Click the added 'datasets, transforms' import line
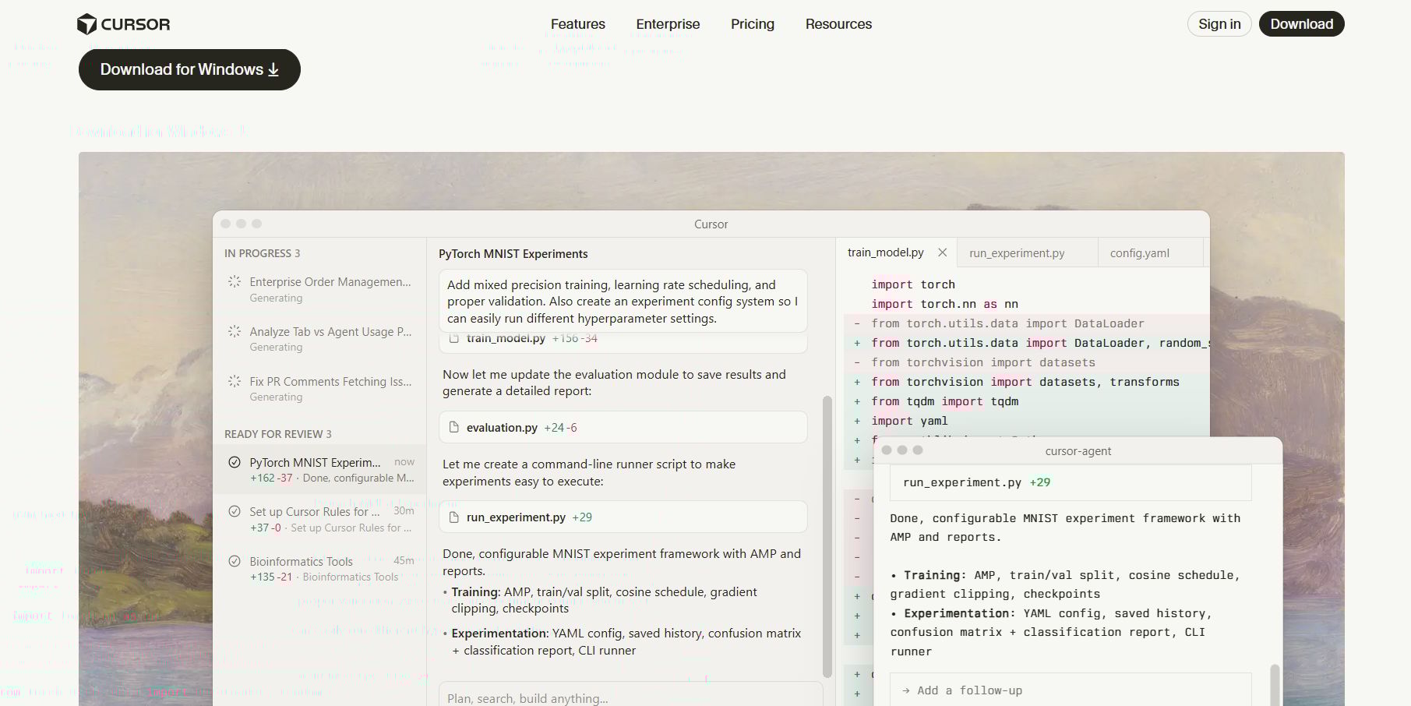 point(1025,382)
